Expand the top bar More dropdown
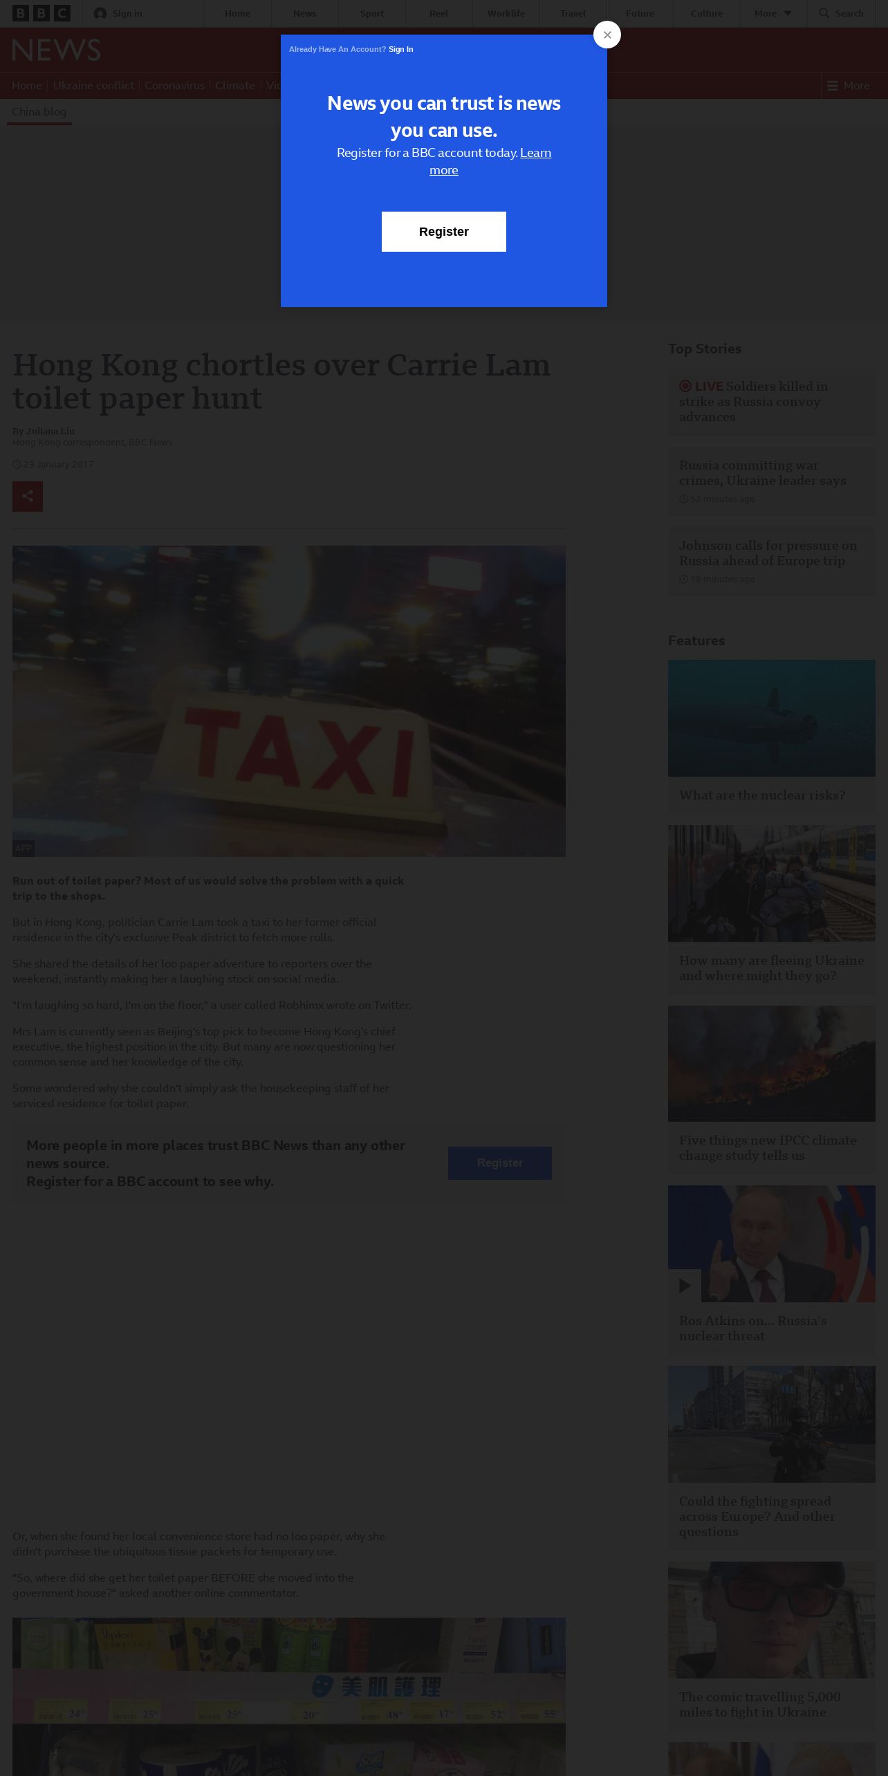 point(773,13)
